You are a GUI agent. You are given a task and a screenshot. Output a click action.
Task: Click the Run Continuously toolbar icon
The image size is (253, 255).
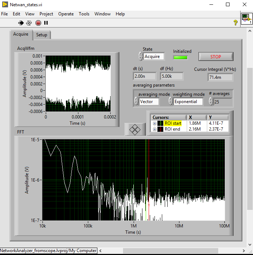(29, 23)
